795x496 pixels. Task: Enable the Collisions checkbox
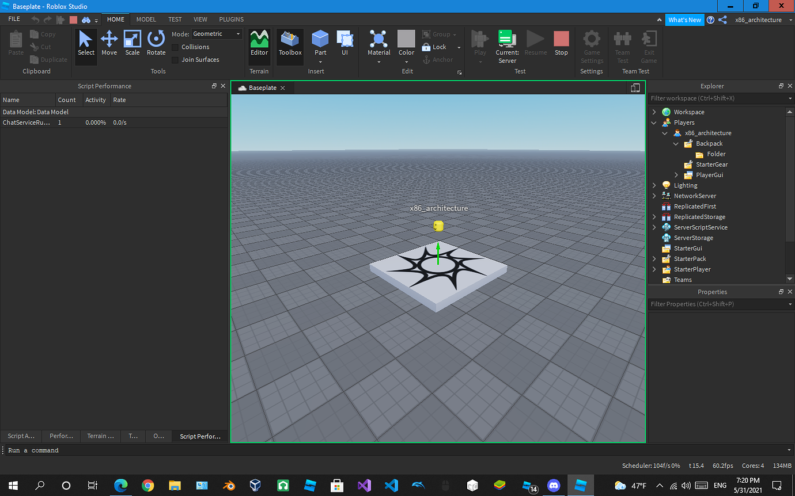175,47
